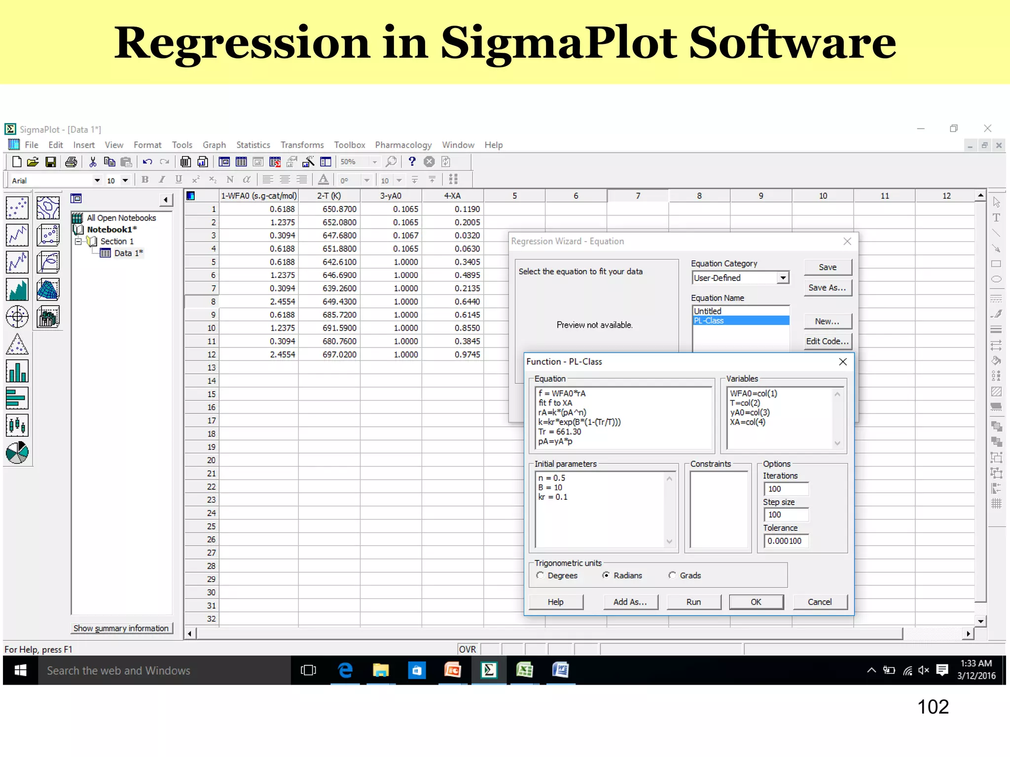1010x757 pixels.
Task: Select the ternary plot triangle icon
Action: 17,344
